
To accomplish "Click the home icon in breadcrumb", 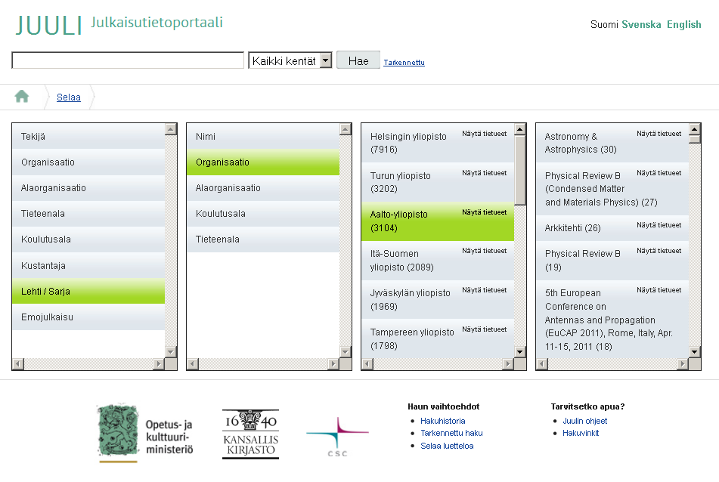I will click(22, 97).
